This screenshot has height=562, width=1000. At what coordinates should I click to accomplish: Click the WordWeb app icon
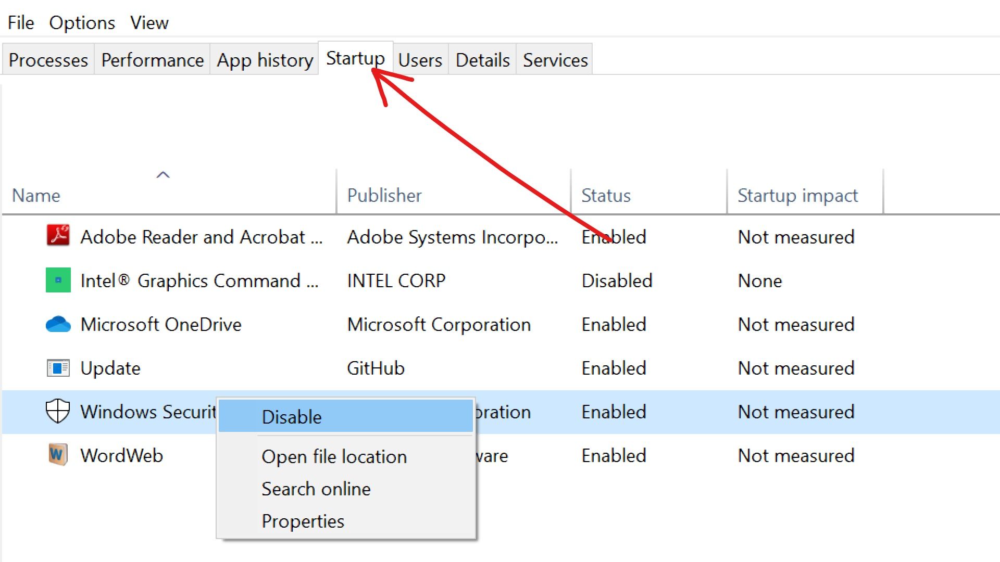[x=58, y=455]
